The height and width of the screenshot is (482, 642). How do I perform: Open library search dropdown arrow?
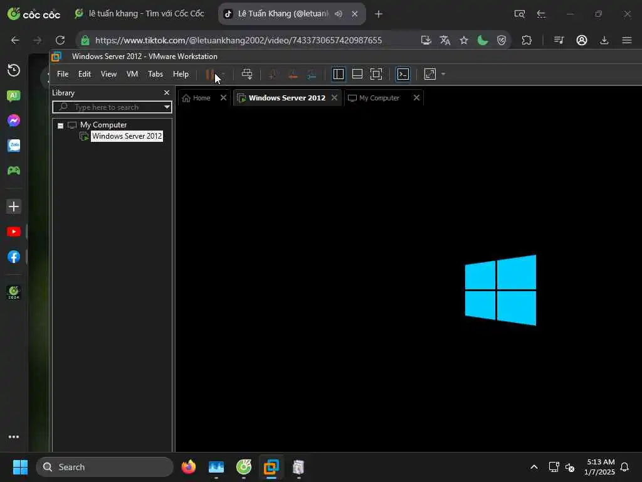(167, 107)
